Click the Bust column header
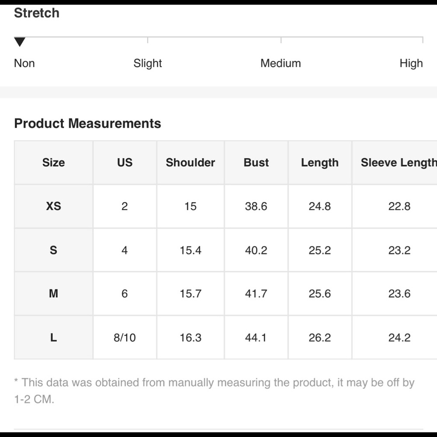 (x=256, y=163)
